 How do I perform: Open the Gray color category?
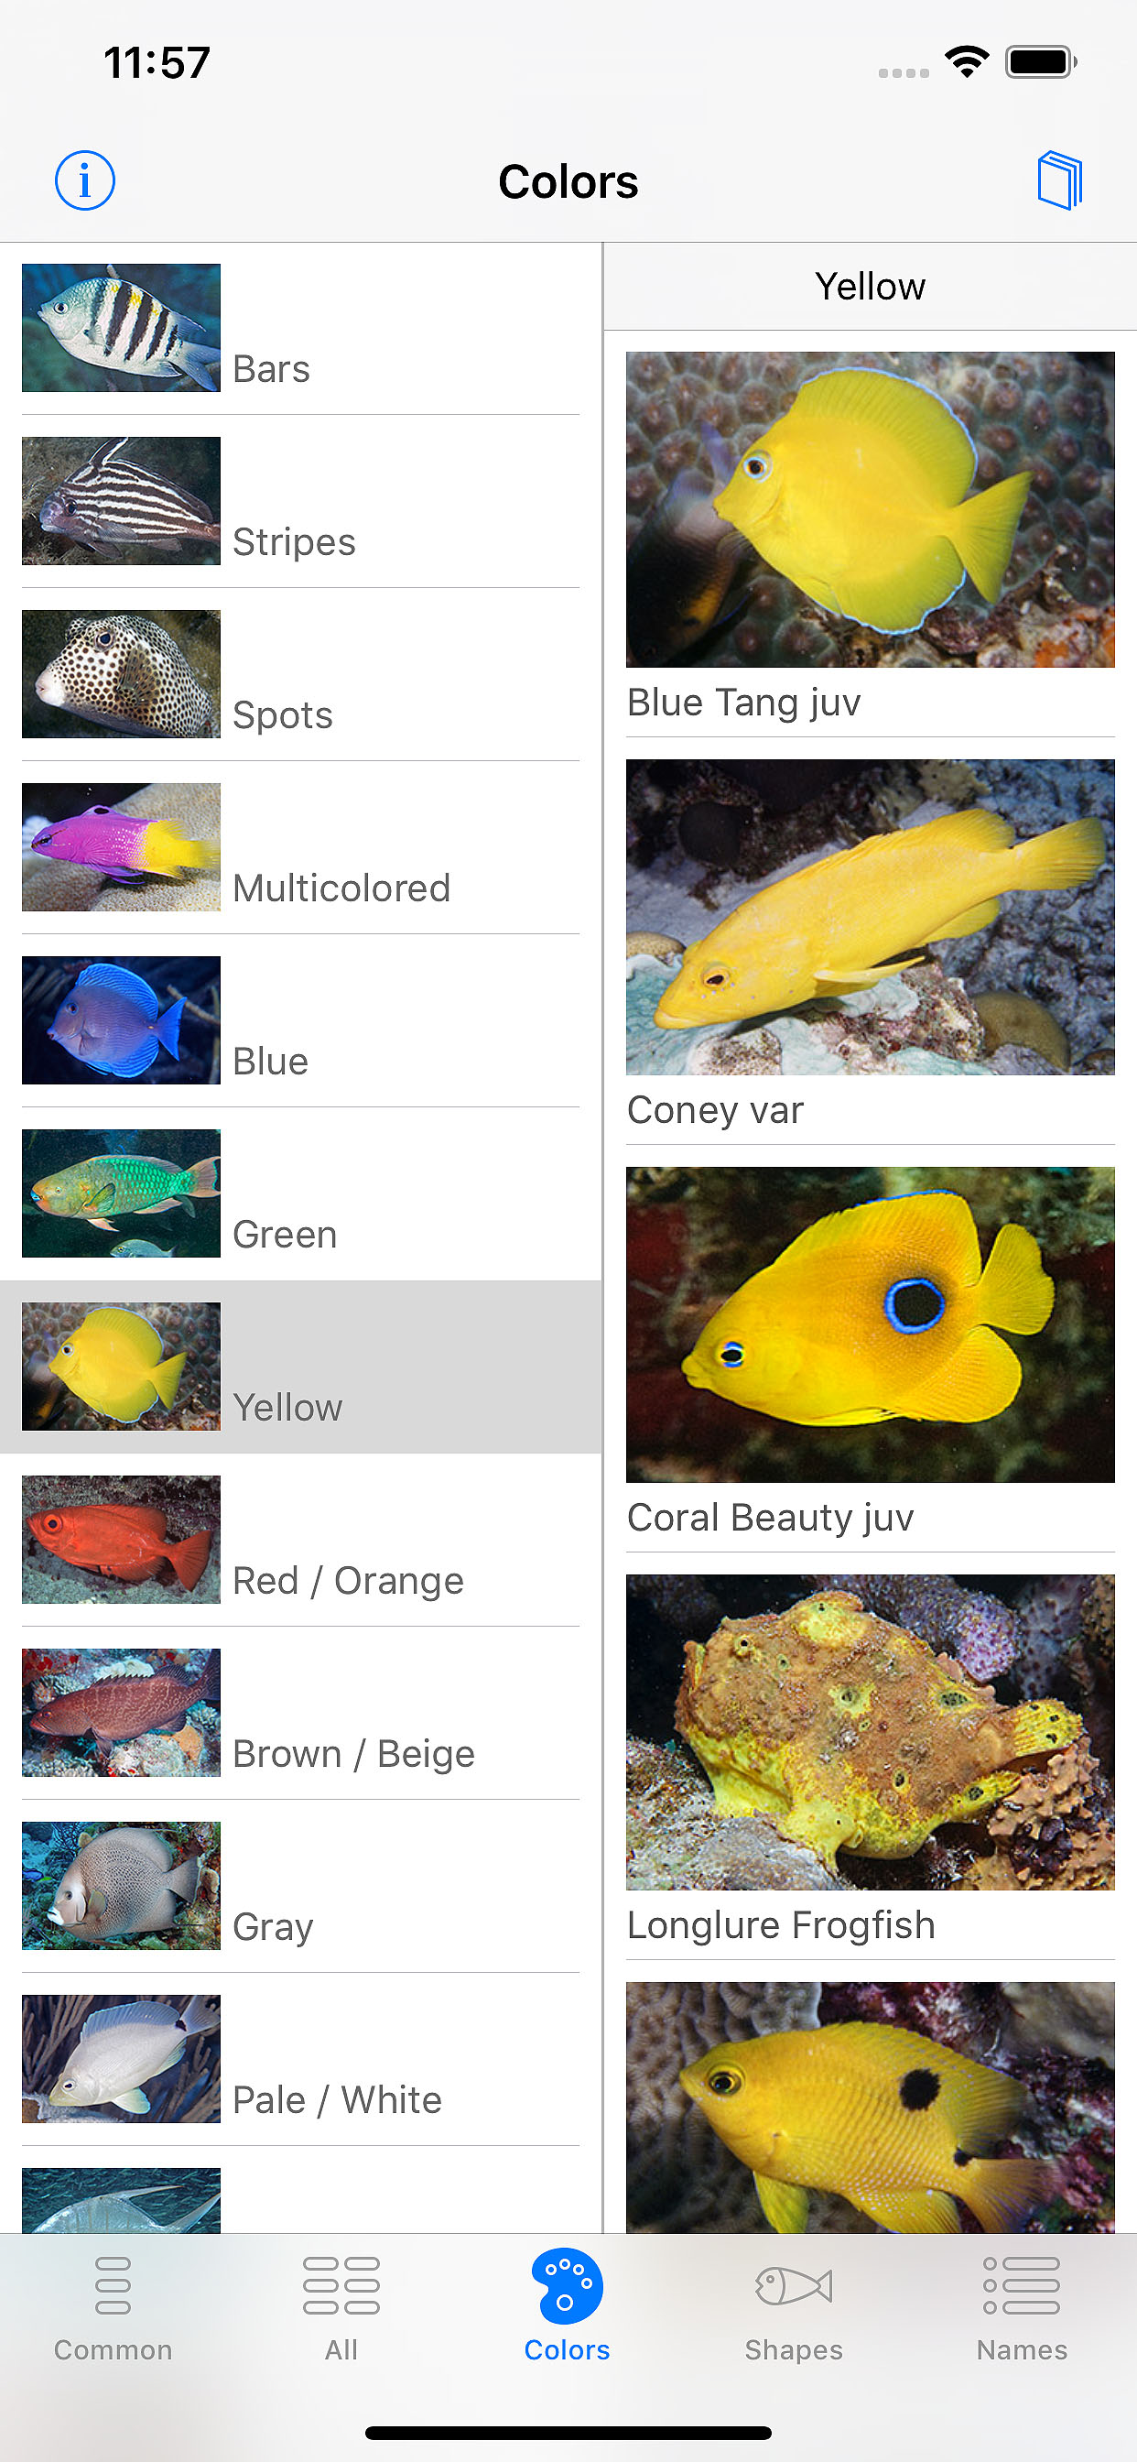[301, 1886]
